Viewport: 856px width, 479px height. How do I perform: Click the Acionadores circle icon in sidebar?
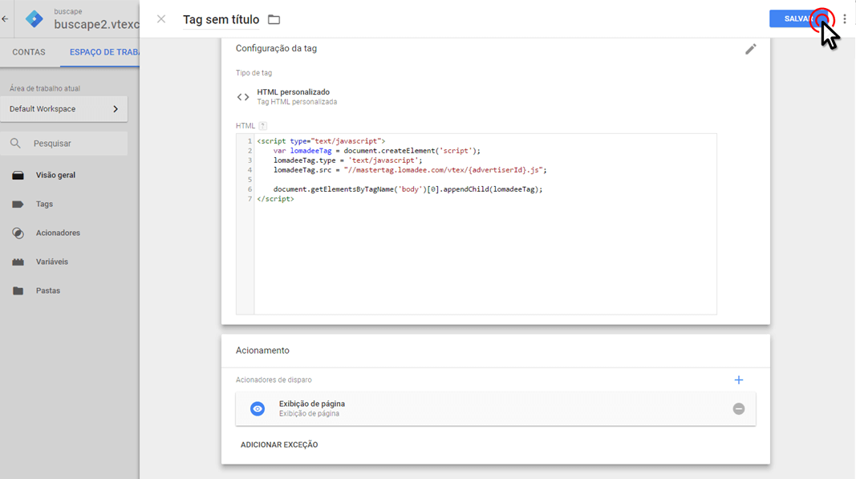click(18, 233)
